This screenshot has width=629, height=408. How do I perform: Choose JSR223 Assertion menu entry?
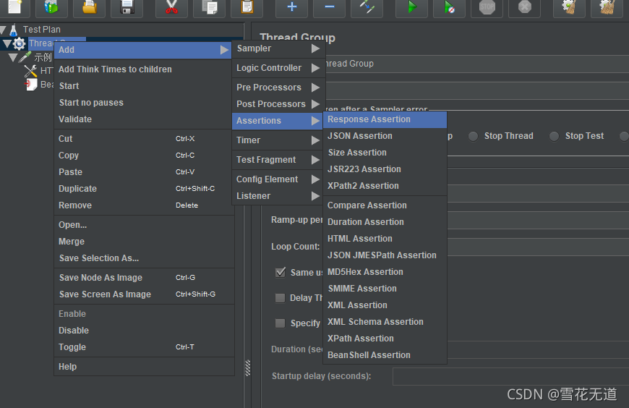coord(385,169)
